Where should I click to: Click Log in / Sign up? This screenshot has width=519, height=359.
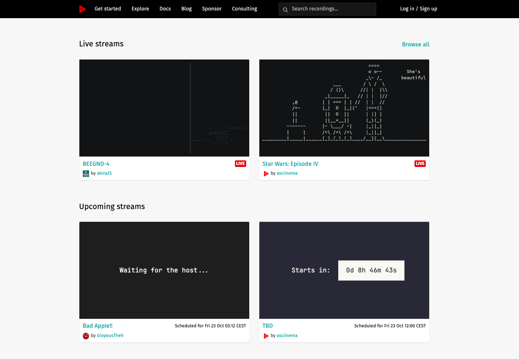coord(418,9)
